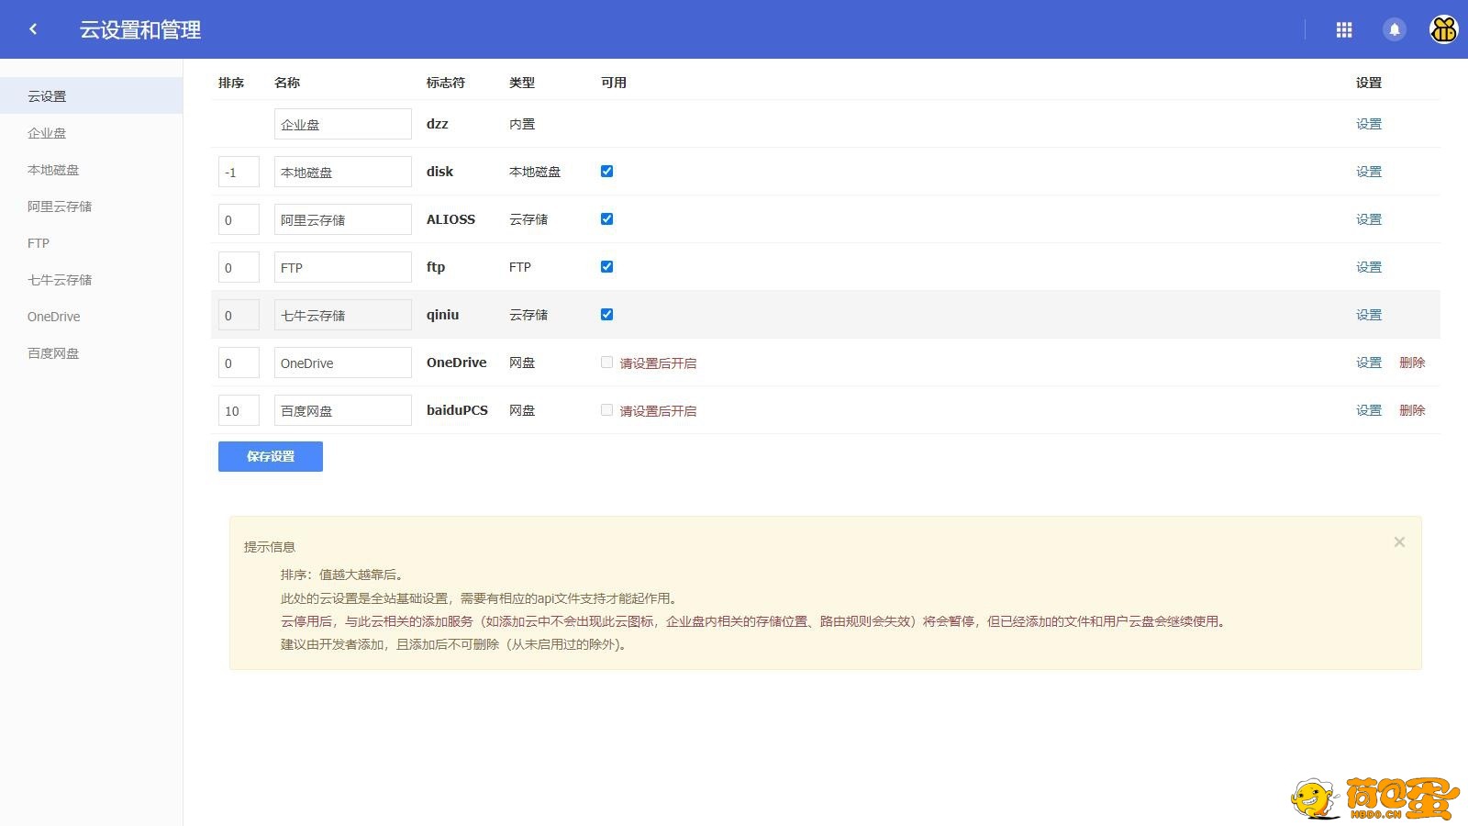Click the qiniu row order field
Viewport: 1468px width, 826px height.
click(239, 315)
